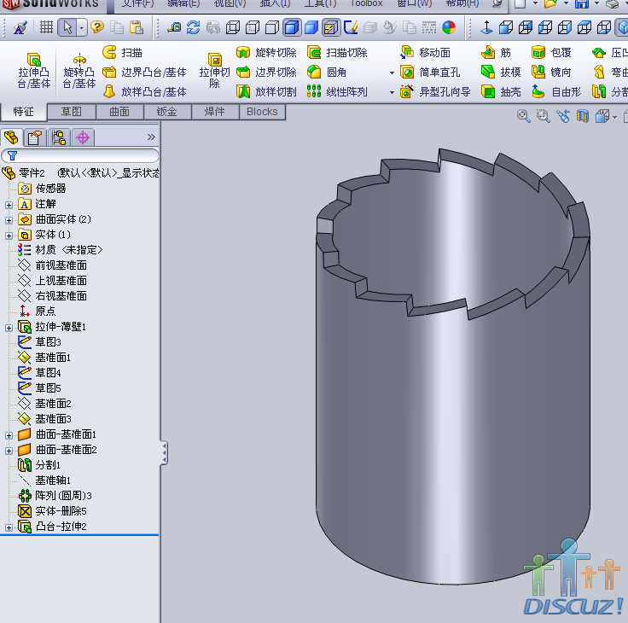Click the Rib (筋) tool

coord(496,52)
